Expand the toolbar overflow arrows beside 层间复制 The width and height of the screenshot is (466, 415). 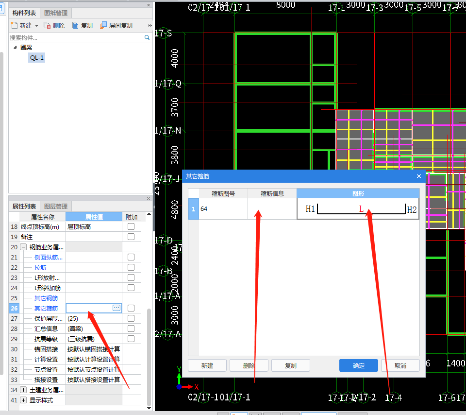tap(150, 26)
